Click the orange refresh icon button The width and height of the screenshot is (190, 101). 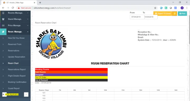coord(175,13)
